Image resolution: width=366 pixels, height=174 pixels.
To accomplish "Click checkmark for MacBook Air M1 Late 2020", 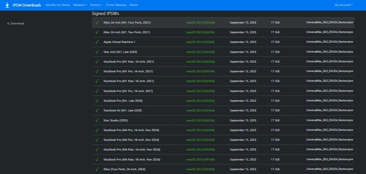I will 97,111.
